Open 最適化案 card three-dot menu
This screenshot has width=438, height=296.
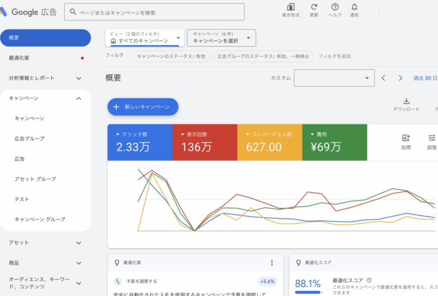click(x=272, y=262)
